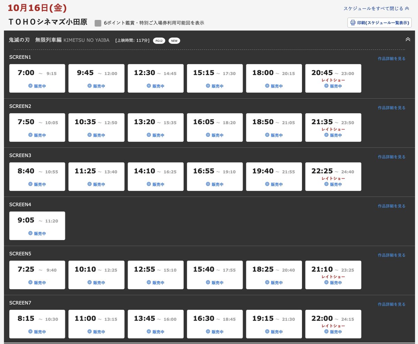View film details for SCREEN7
418x344 pixels.
tap(392, 305)
